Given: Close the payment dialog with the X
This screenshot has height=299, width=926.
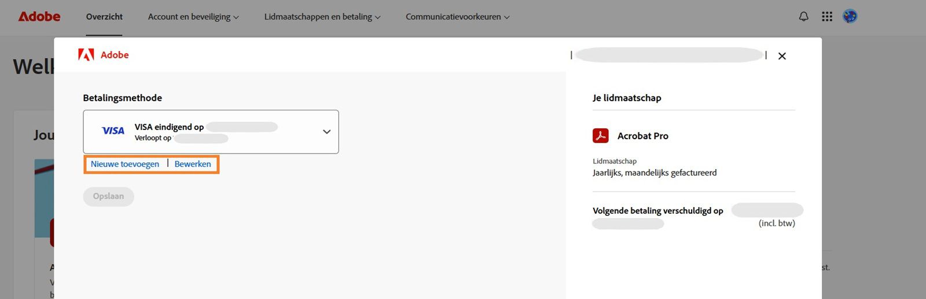Looking at the screenshot, I should (782, 56).
